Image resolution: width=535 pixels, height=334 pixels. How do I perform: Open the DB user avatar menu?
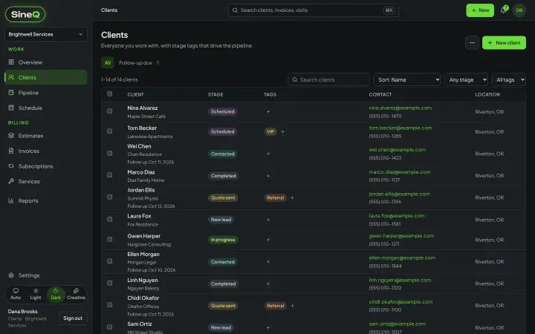(x=519, y=10)
